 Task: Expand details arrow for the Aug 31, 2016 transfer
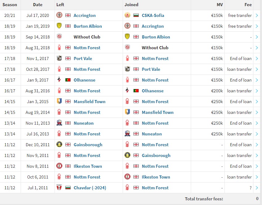tap(257, 91)
